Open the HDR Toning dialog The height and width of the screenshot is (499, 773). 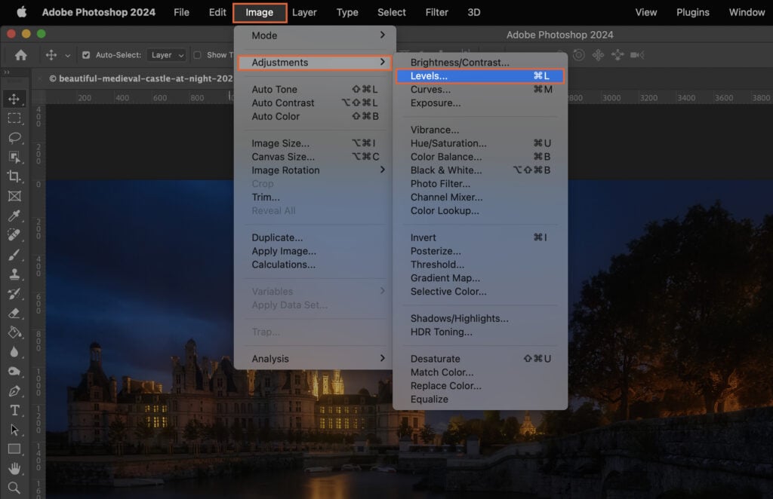[x=442, y=330]
